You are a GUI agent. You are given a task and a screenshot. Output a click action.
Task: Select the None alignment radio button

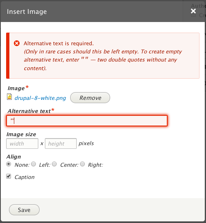coord(9,164)
